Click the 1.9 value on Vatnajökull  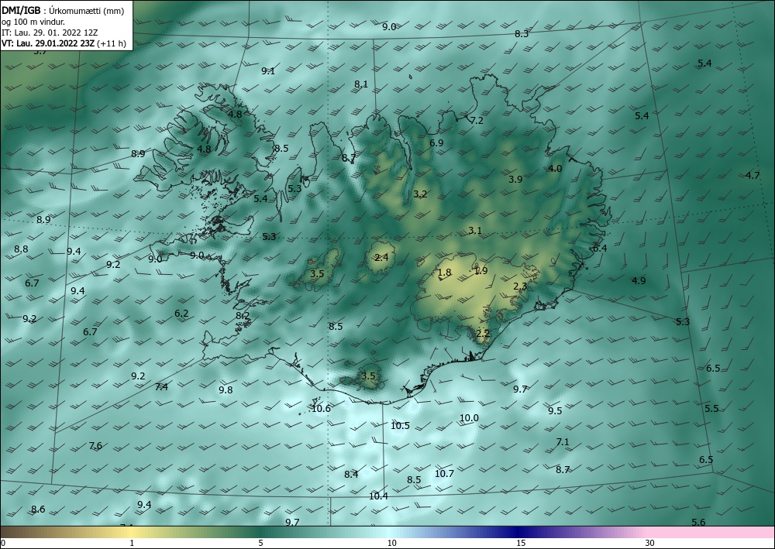coord(481,271)
